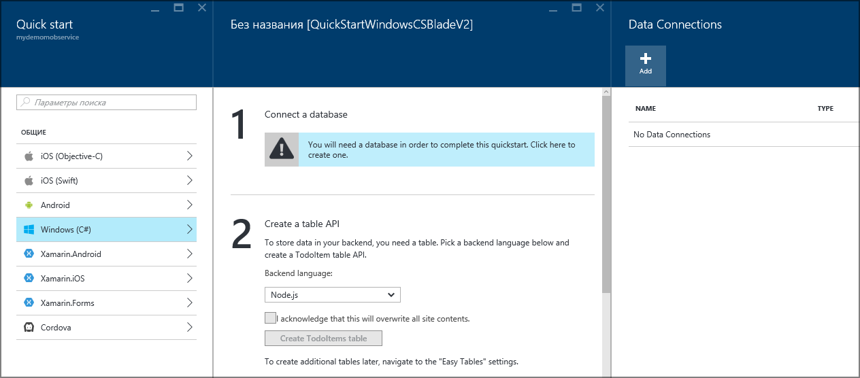Choose the Android quick start item
Viewport: 860px width, 378px height.
click(106, 205)
